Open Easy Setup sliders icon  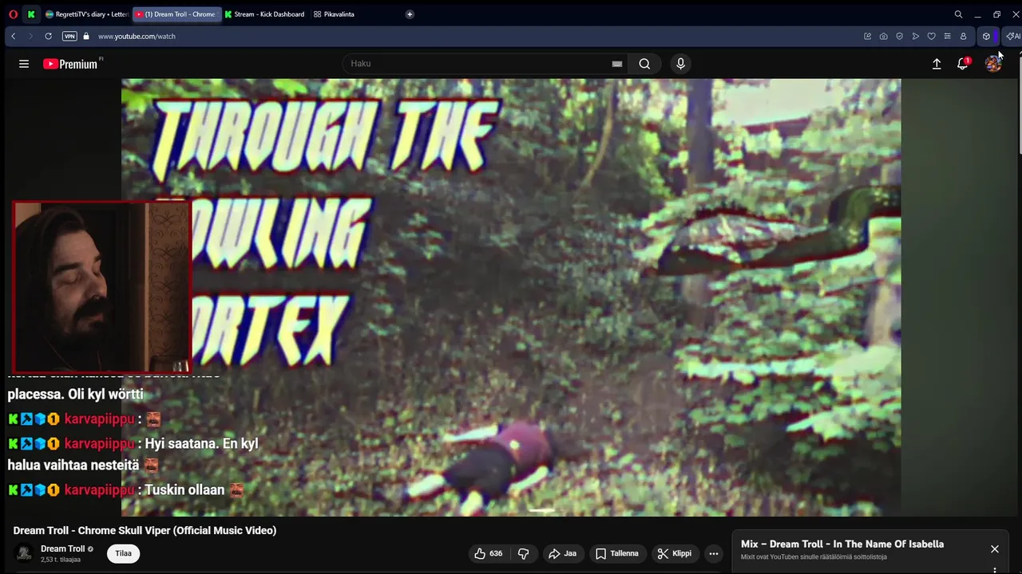point(947,36)
